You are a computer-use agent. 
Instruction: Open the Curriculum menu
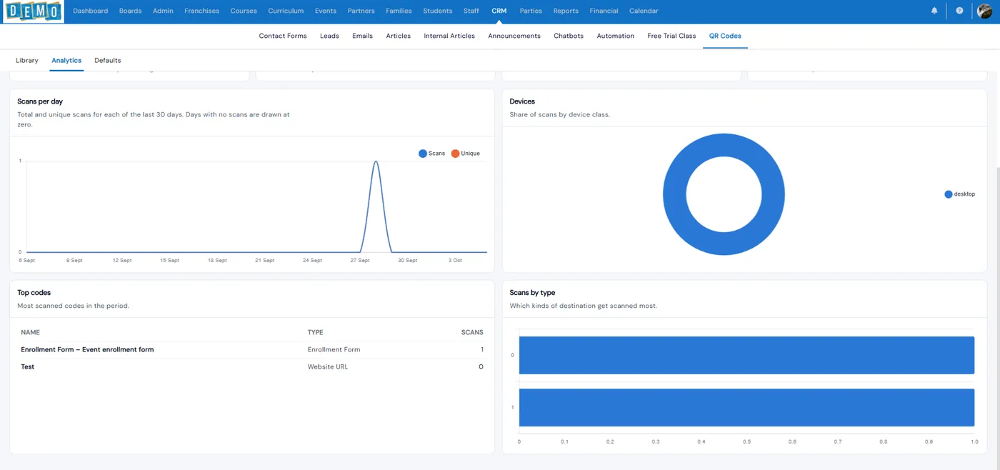click(286, 11)
